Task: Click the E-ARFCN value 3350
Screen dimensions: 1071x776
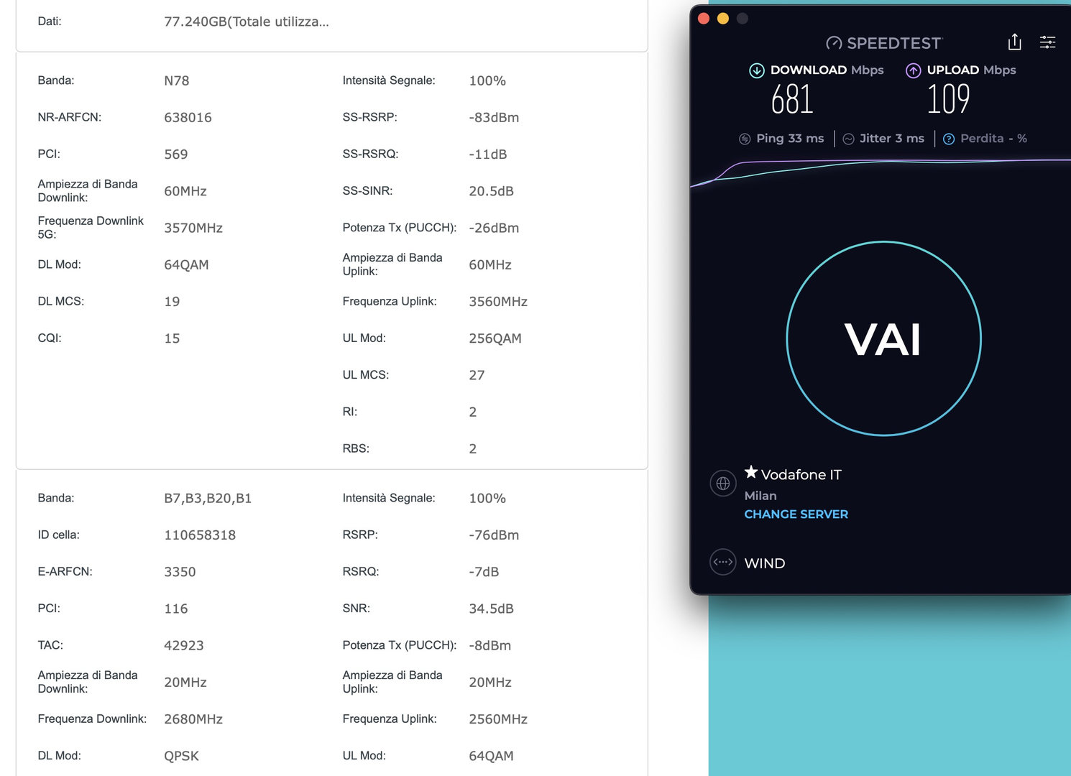Action: [180, 572]
